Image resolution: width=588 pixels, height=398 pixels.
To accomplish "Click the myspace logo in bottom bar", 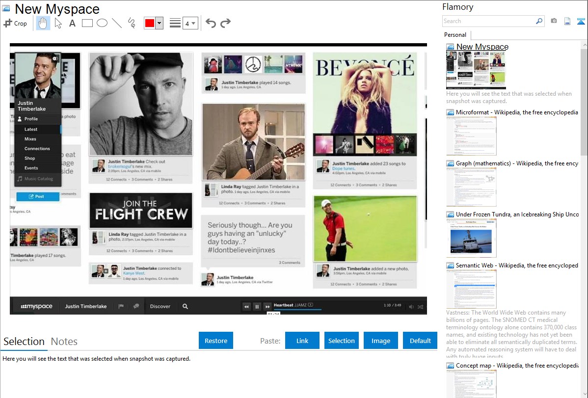I will pos(36,306).
